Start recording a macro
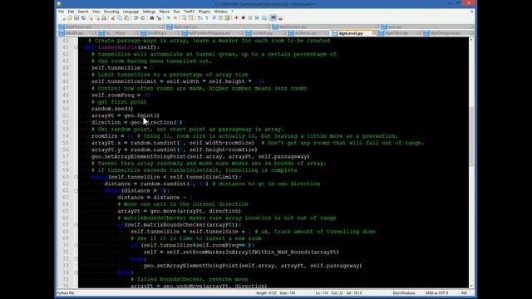The image size is (532, 299). [236, 17]
